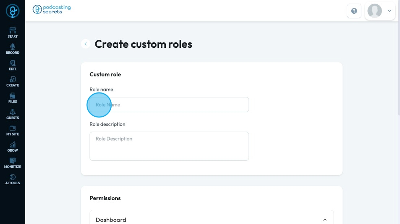Click the user profile avatar
The width and height of the screenshot is (400, 224).
tap(375, 11)
